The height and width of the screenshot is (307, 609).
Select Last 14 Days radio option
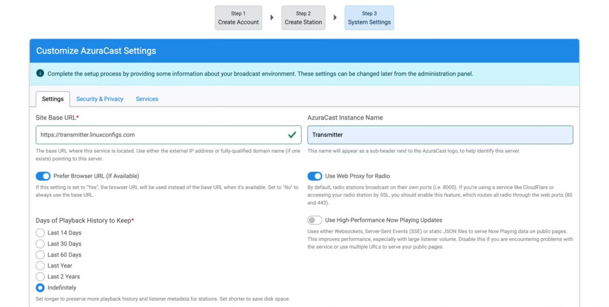pos(40,233)
